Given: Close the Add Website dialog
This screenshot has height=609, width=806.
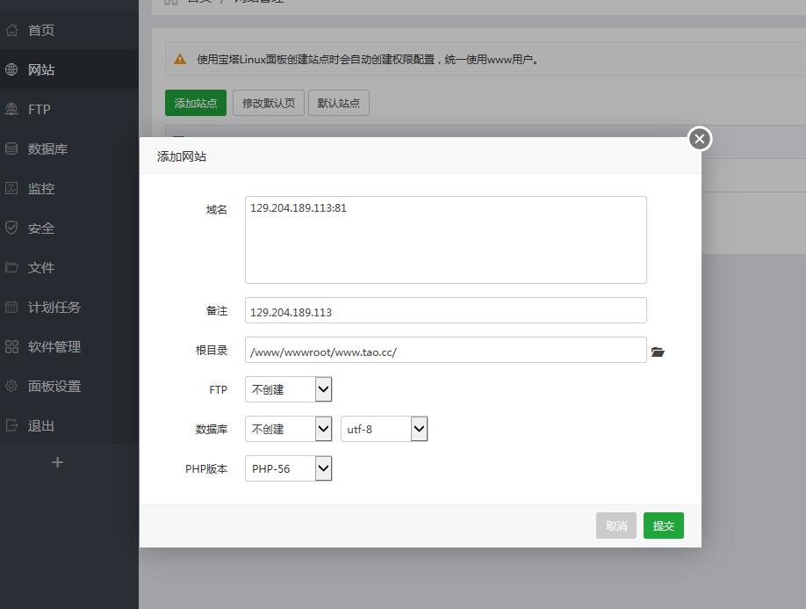Looking at the screenshot, I should click(x=699, y=139).
